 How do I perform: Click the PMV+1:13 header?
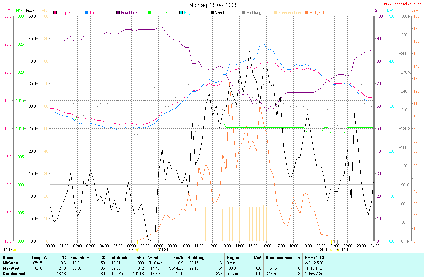(x=315, y=257)
